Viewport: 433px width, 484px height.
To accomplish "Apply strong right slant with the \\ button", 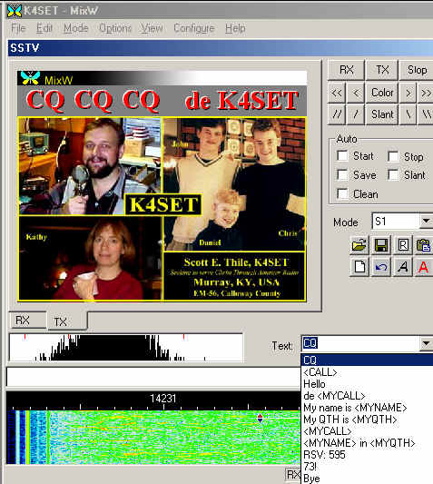I will 426,114.
